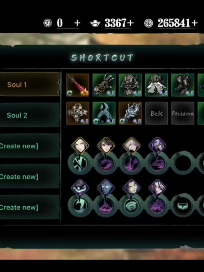The image size is (204, 272).
Task: Tap the teal hooded cloak item
Action: pyautogui.click(x=104, y=113)
